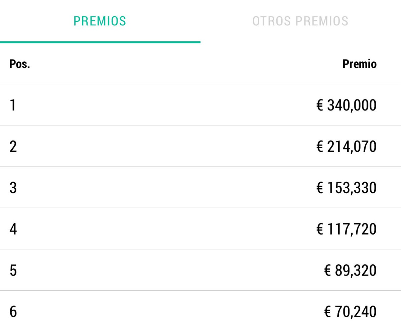401x331 pixels.
Task: Click the € 214,070 prize amount
Action: point(346,146)
